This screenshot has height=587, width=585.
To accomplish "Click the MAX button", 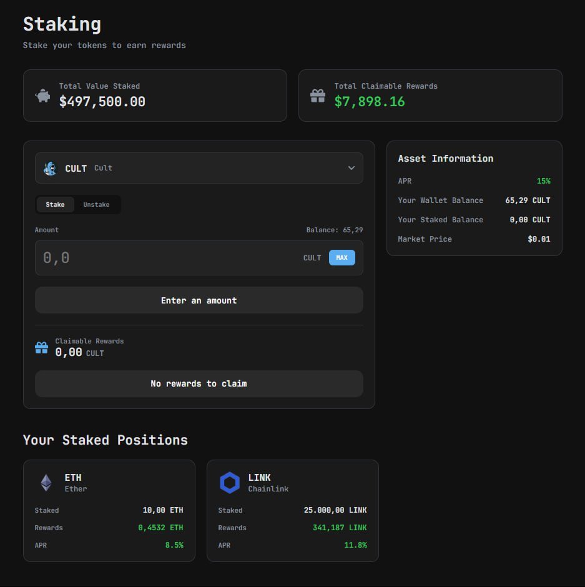I will point(342,257).
